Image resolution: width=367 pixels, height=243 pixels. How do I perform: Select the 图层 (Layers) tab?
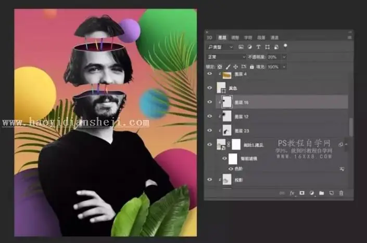click(222, 37)
